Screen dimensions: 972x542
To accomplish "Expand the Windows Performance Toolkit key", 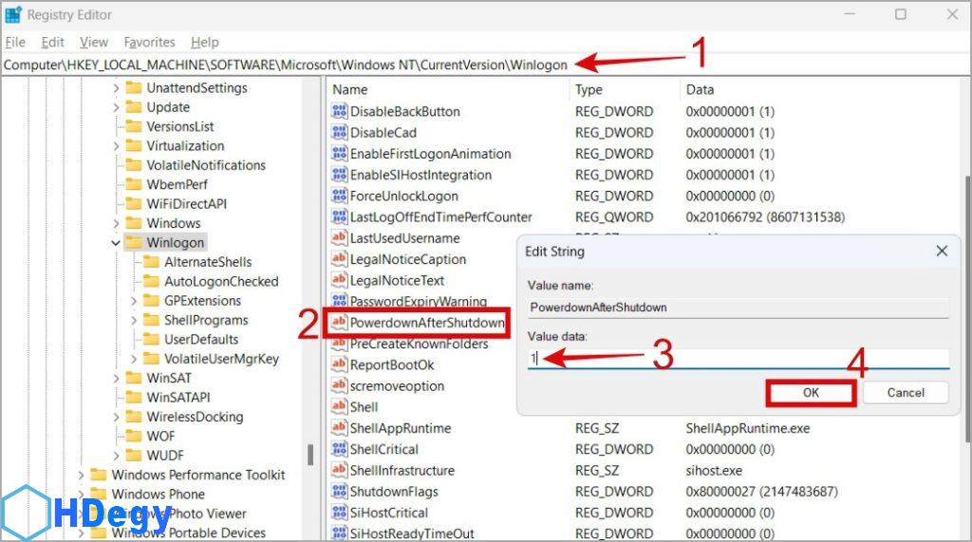I will coord(81,475).
